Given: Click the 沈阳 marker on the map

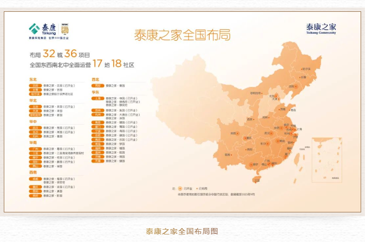Looking at the screenshot, I should (296, 87).
